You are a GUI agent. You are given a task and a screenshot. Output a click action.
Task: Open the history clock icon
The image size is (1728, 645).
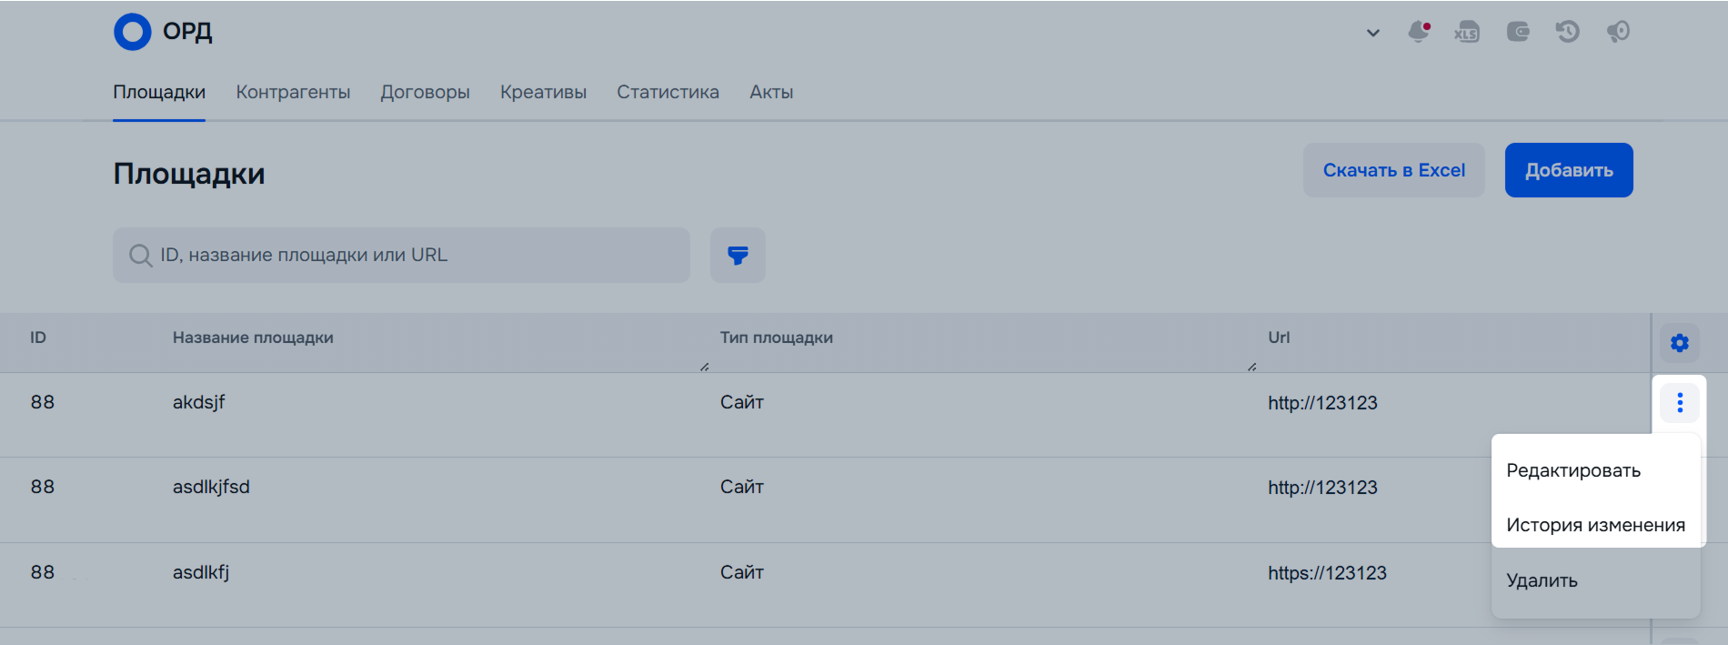(1568, 32)
